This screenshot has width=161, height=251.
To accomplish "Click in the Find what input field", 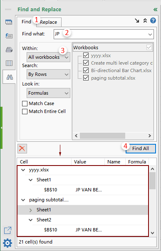I will (104, 34).
